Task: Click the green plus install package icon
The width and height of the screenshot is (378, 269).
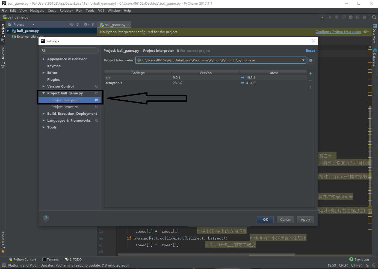Action: pos(311,74)
